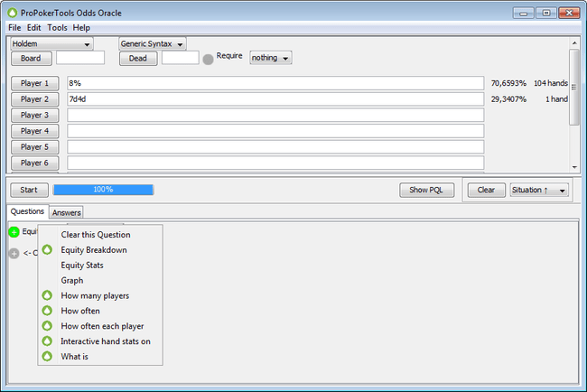
Task: Click the gray plus icon to add question
Action: pos(14,254)
